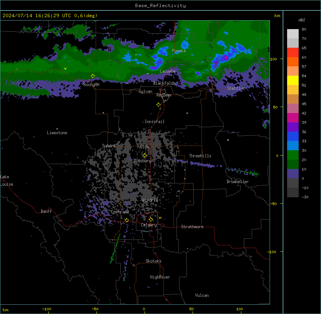Click the Sundre city label
The image size is (321, 314).
[109, 146]
